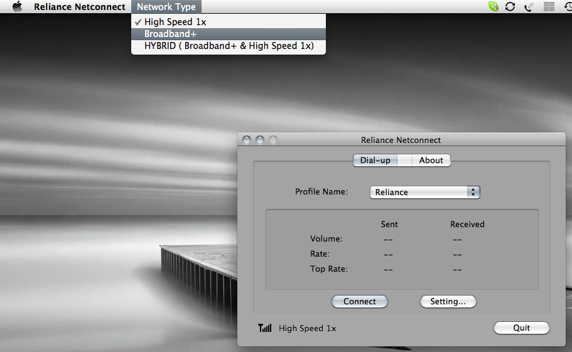
Task: Switch to the Dial-up tab
Action: pyautogui.click(x=375, y=161)
